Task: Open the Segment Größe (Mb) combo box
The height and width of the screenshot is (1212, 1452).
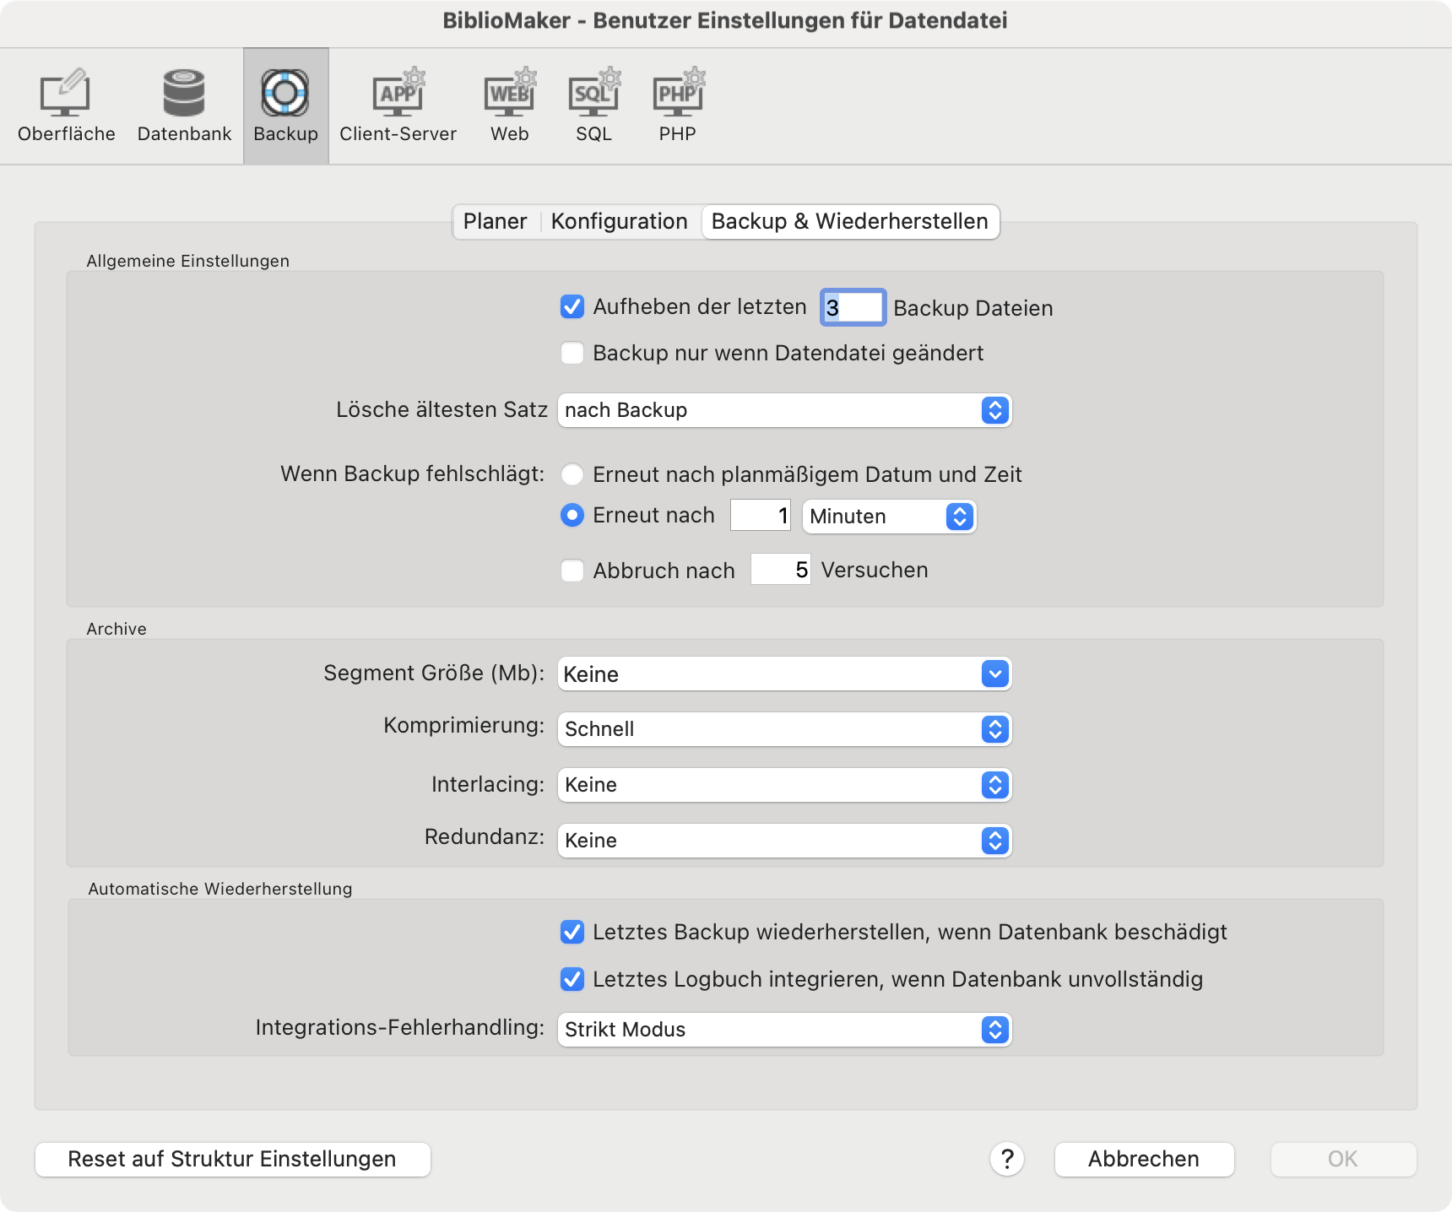Action: pos(784,674)
